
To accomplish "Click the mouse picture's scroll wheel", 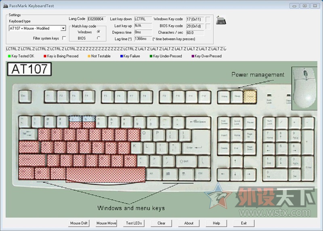I will pos(306,73).
